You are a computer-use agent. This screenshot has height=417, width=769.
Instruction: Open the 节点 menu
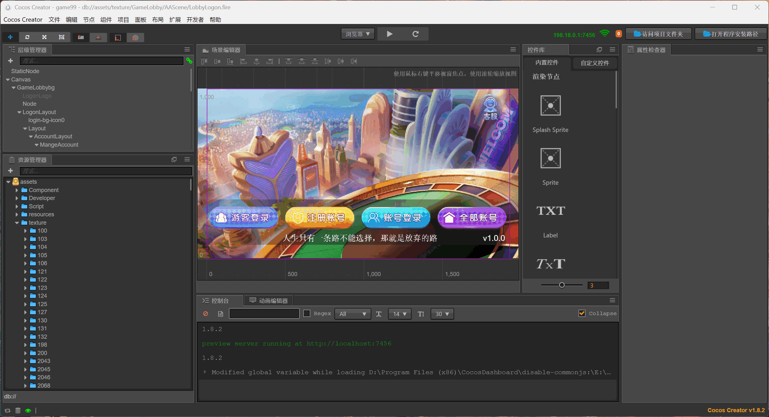[x=89, y=19]
